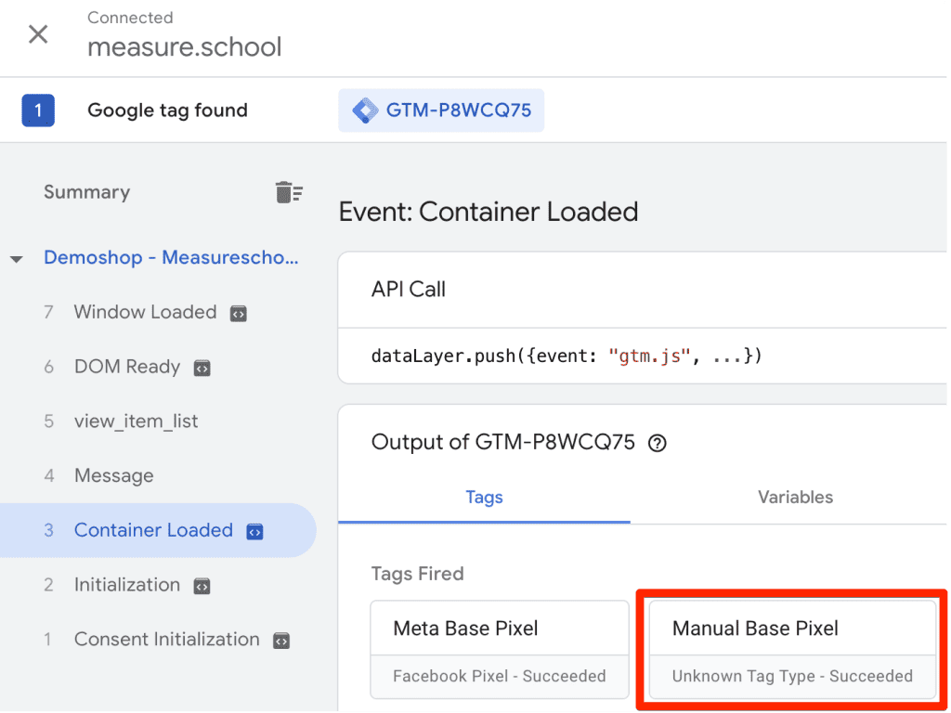Select the Message event in the timeline
Image resolution: width=951 pixels, height=713 pixels.
click(113, 475)
